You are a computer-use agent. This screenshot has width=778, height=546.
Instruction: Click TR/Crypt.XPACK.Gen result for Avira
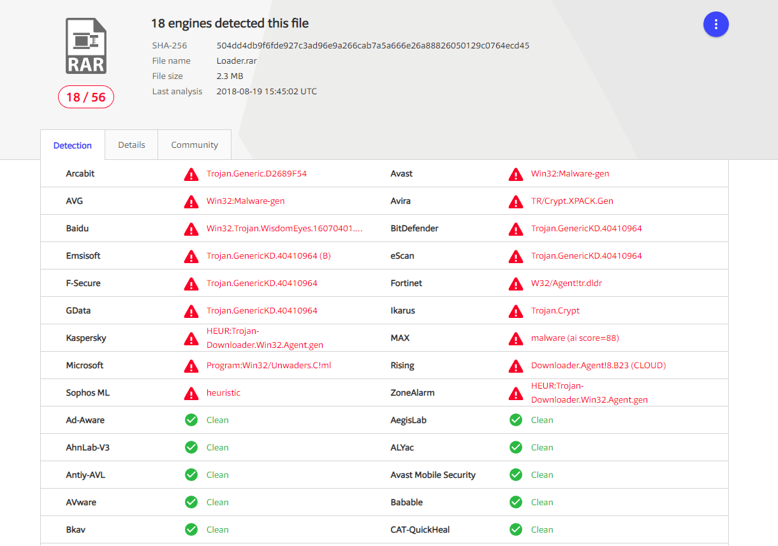pos(572,201)
